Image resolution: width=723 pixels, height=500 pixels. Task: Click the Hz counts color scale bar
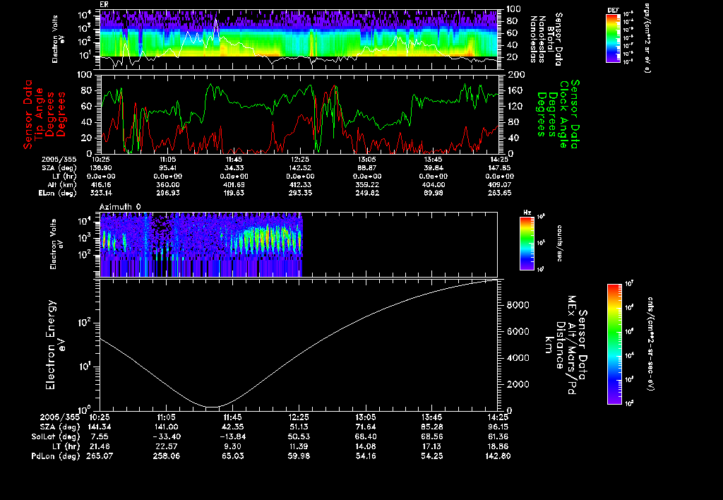click(x=527, y=244)
